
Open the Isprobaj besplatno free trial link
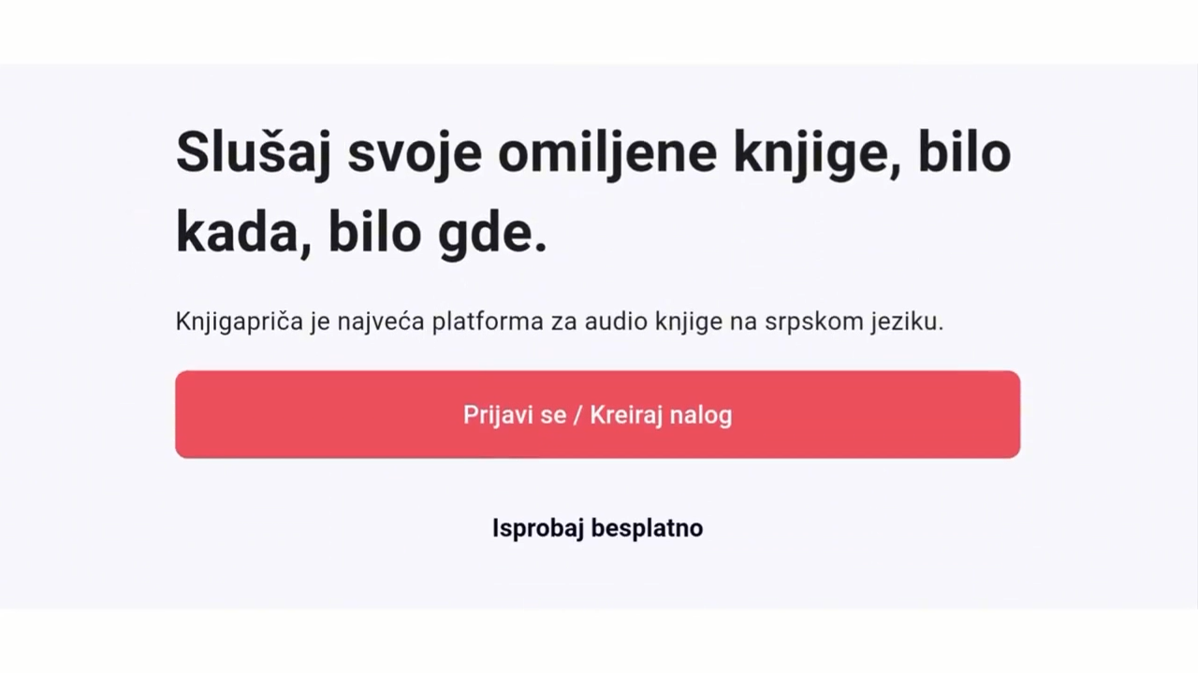pyautogui.click(x=597, y=528)
